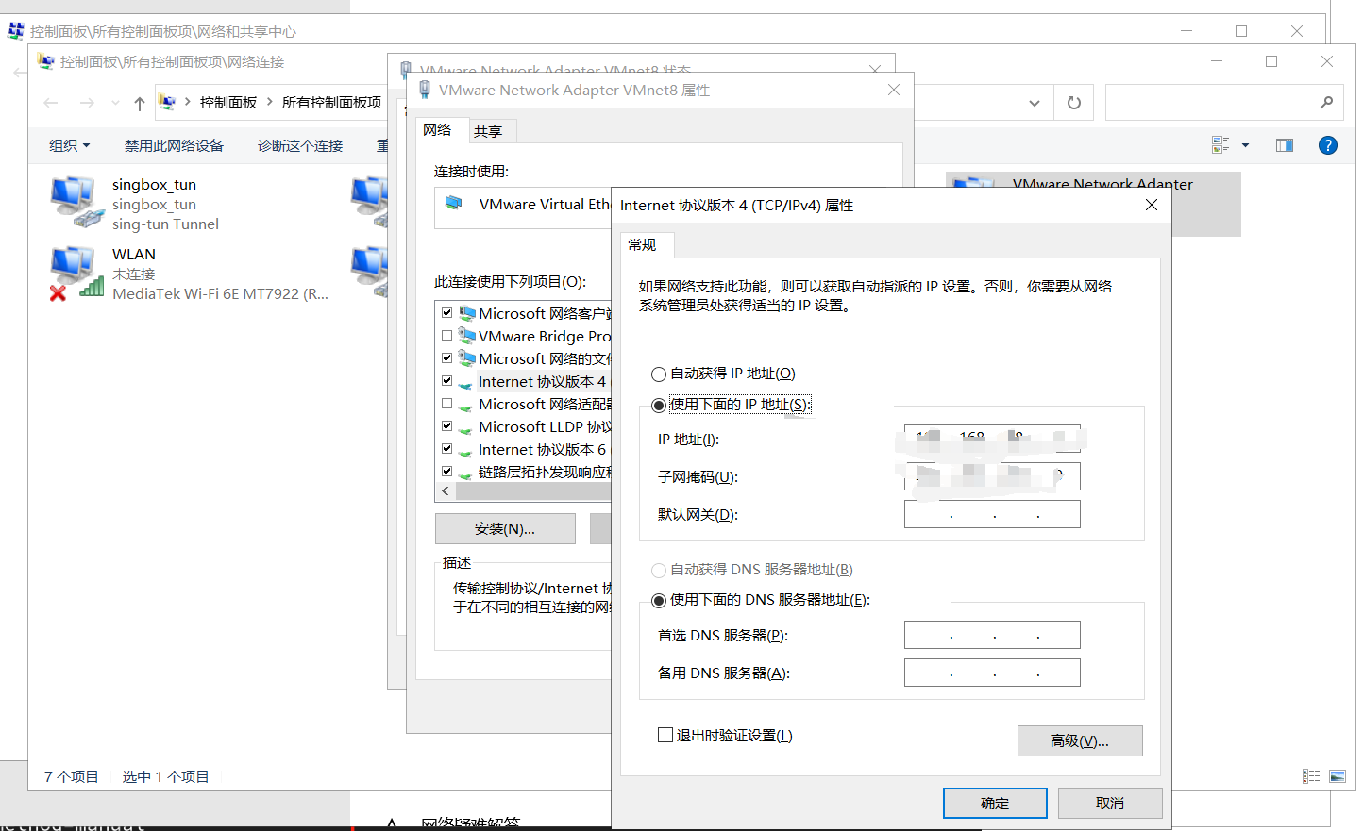Toggle Microsoft LLDP protocol checkbox

coord(447,425)
